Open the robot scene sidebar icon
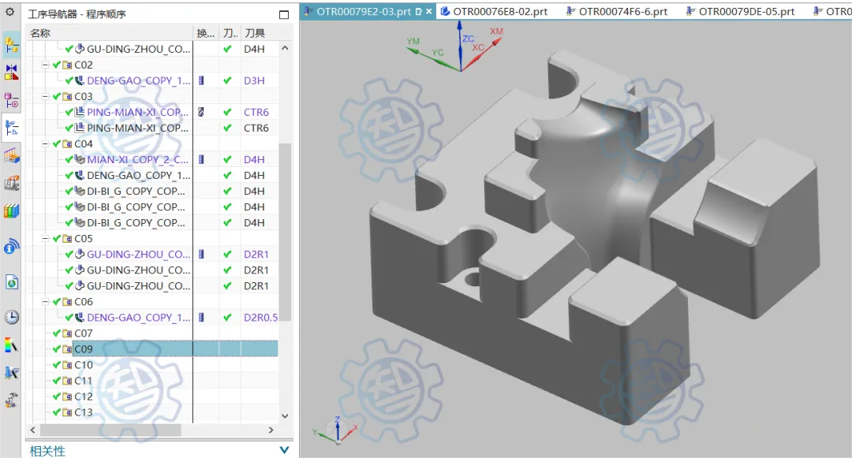Viewport: 852px width, 458px height. coord(11,400)
